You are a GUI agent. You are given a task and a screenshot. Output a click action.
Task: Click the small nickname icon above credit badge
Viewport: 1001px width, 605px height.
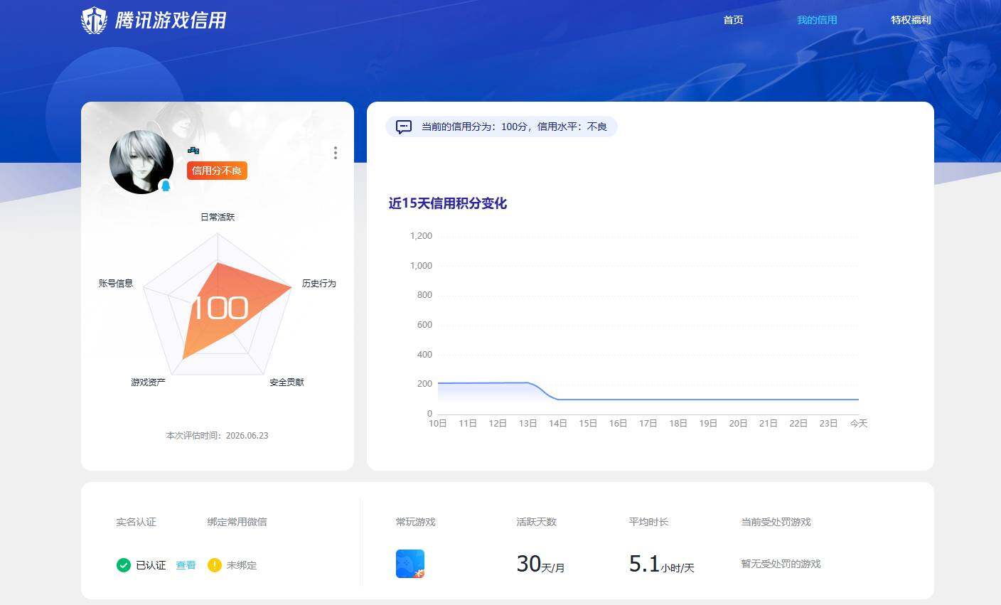[193, 151]
